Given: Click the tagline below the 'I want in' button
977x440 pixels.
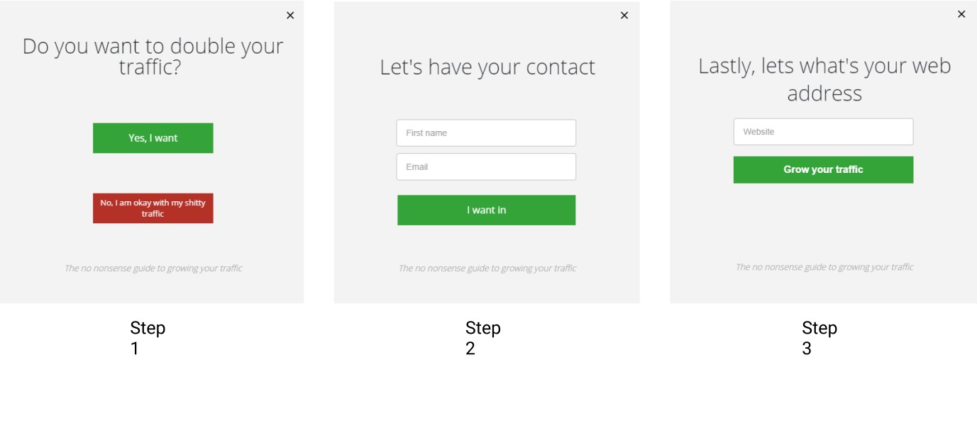Looking at the screenshot, I should tap(487, 269).
